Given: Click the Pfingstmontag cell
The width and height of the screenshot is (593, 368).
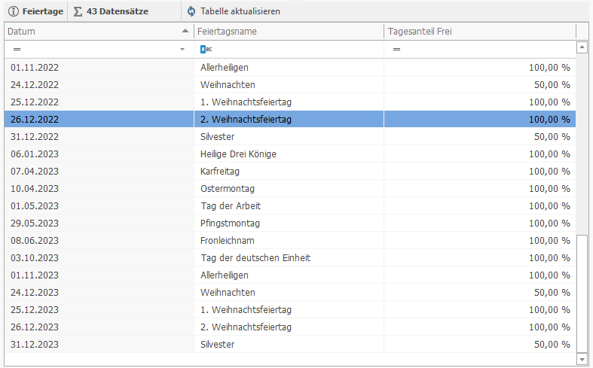Looking at the screenshot, I should tap(289, 224).
